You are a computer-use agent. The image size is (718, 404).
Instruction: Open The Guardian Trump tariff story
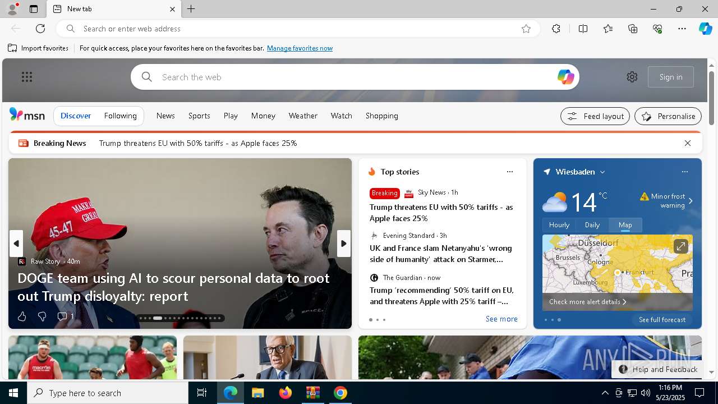tap(441, 296)
